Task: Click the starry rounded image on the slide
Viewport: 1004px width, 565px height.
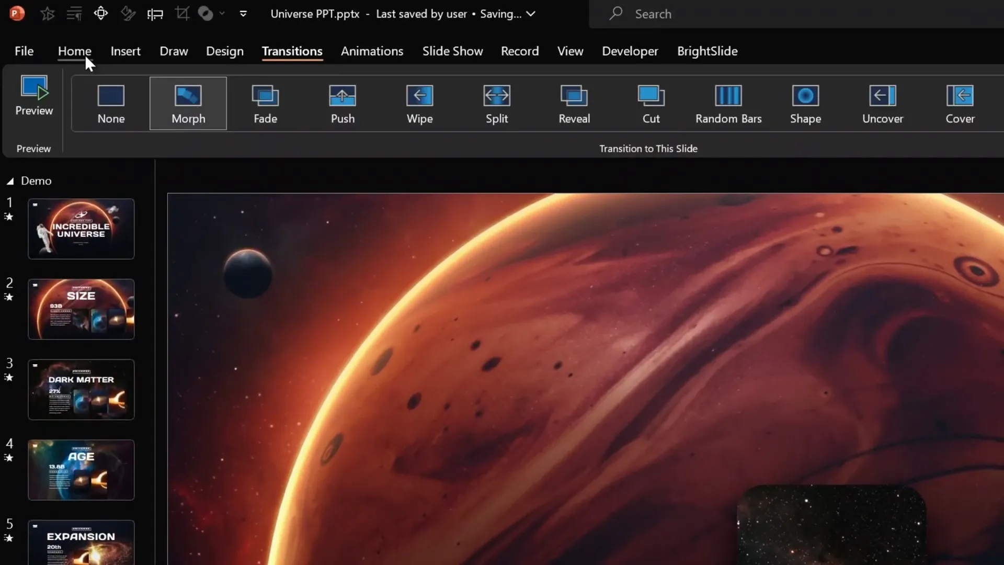Action: click(831, 525)
